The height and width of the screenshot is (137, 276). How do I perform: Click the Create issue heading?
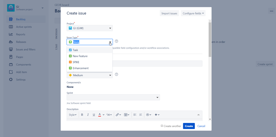[x=77, y=13]
